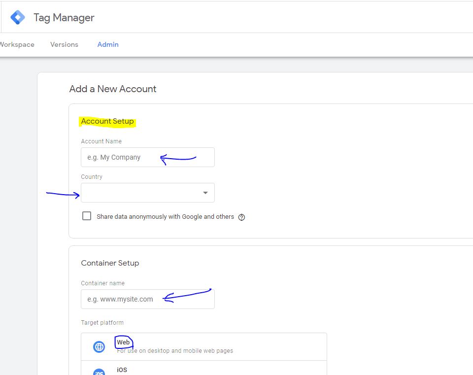
Task: Focus the Account Name input field
Action: (148, 157)
